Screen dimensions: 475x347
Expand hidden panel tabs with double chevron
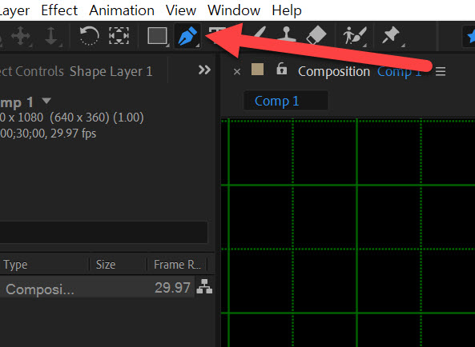click(x=204, y=70)
